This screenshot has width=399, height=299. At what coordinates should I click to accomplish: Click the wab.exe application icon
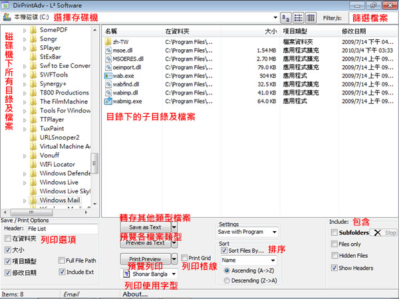coord(108,76)
